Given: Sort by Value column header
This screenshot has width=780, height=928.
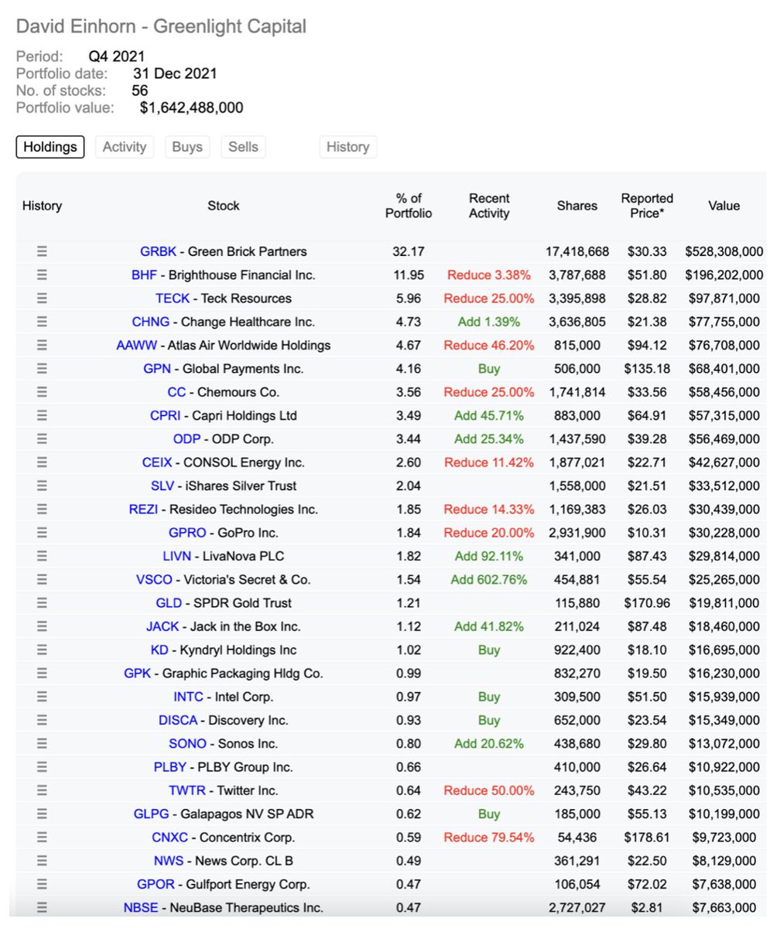Looking at the screenshot, I should pyautogui.click(x=724, y=206).
